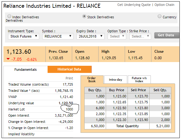The width and height of the screenshot is (181, 139).
Task: Click buy price 1,122.65 in order book
Action: tap(119, 102)
